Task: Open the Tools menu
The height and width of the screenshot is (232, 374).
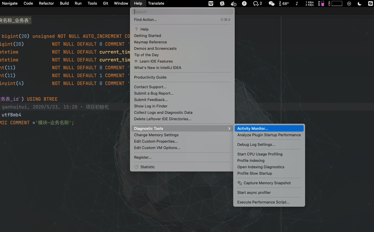Action: coord(92,3)
